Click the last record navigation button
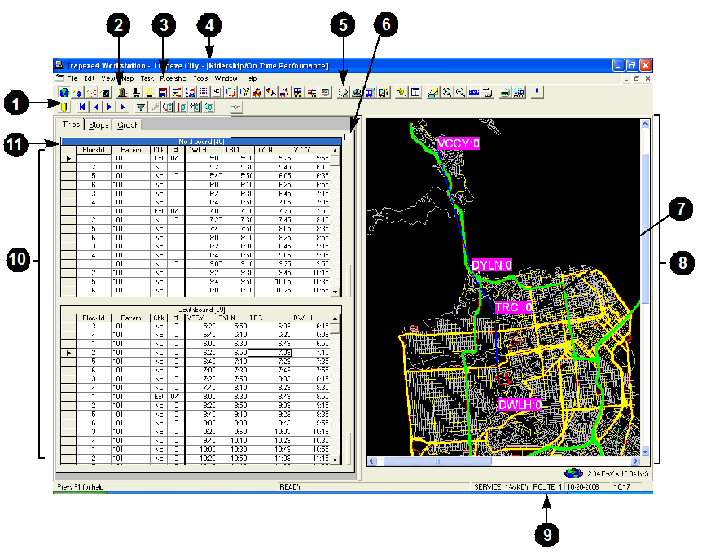The height and width of the screenshot is (554, 702). (122, 107)
